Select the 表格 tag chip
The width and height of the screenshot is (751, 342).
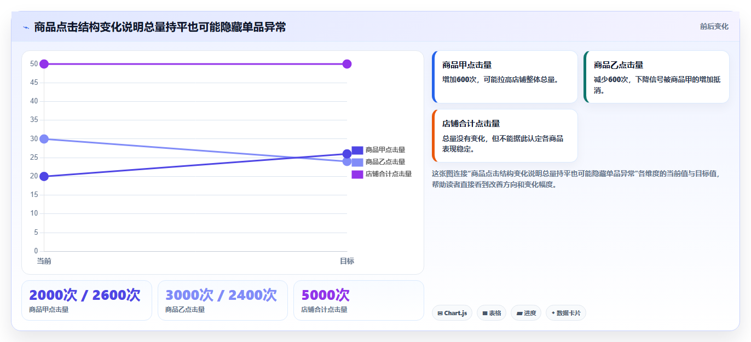[492, 313]
